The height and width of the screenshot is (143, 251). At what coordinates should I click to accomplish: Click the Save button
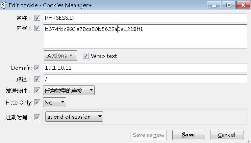(189, 135)
